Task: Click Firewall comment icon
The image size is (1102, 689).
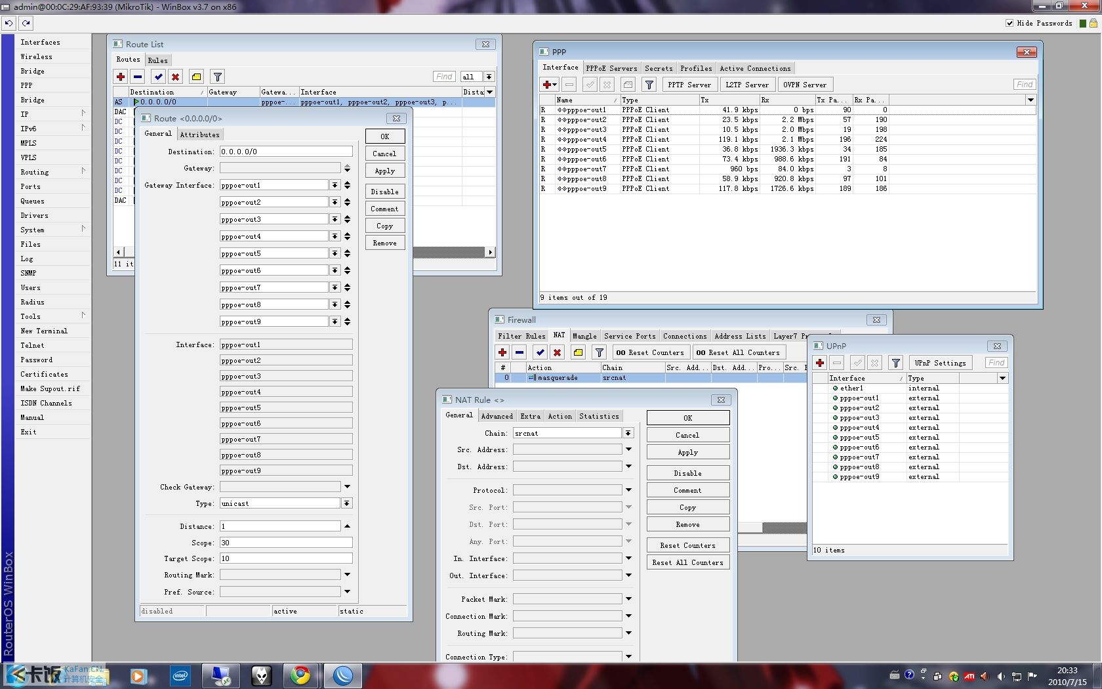Action: 578,352
